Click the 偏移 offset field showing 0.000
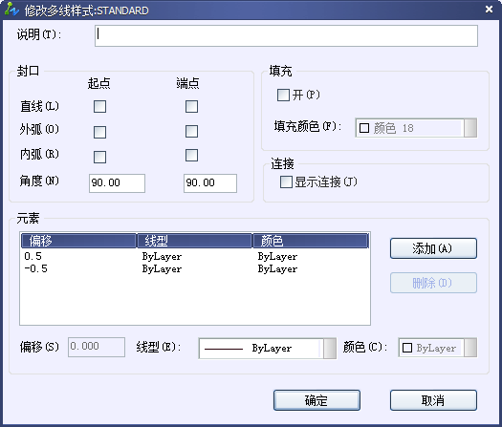The width and height of the screenshot is (502, 427). pyautogui.click(x=97, y=347)
